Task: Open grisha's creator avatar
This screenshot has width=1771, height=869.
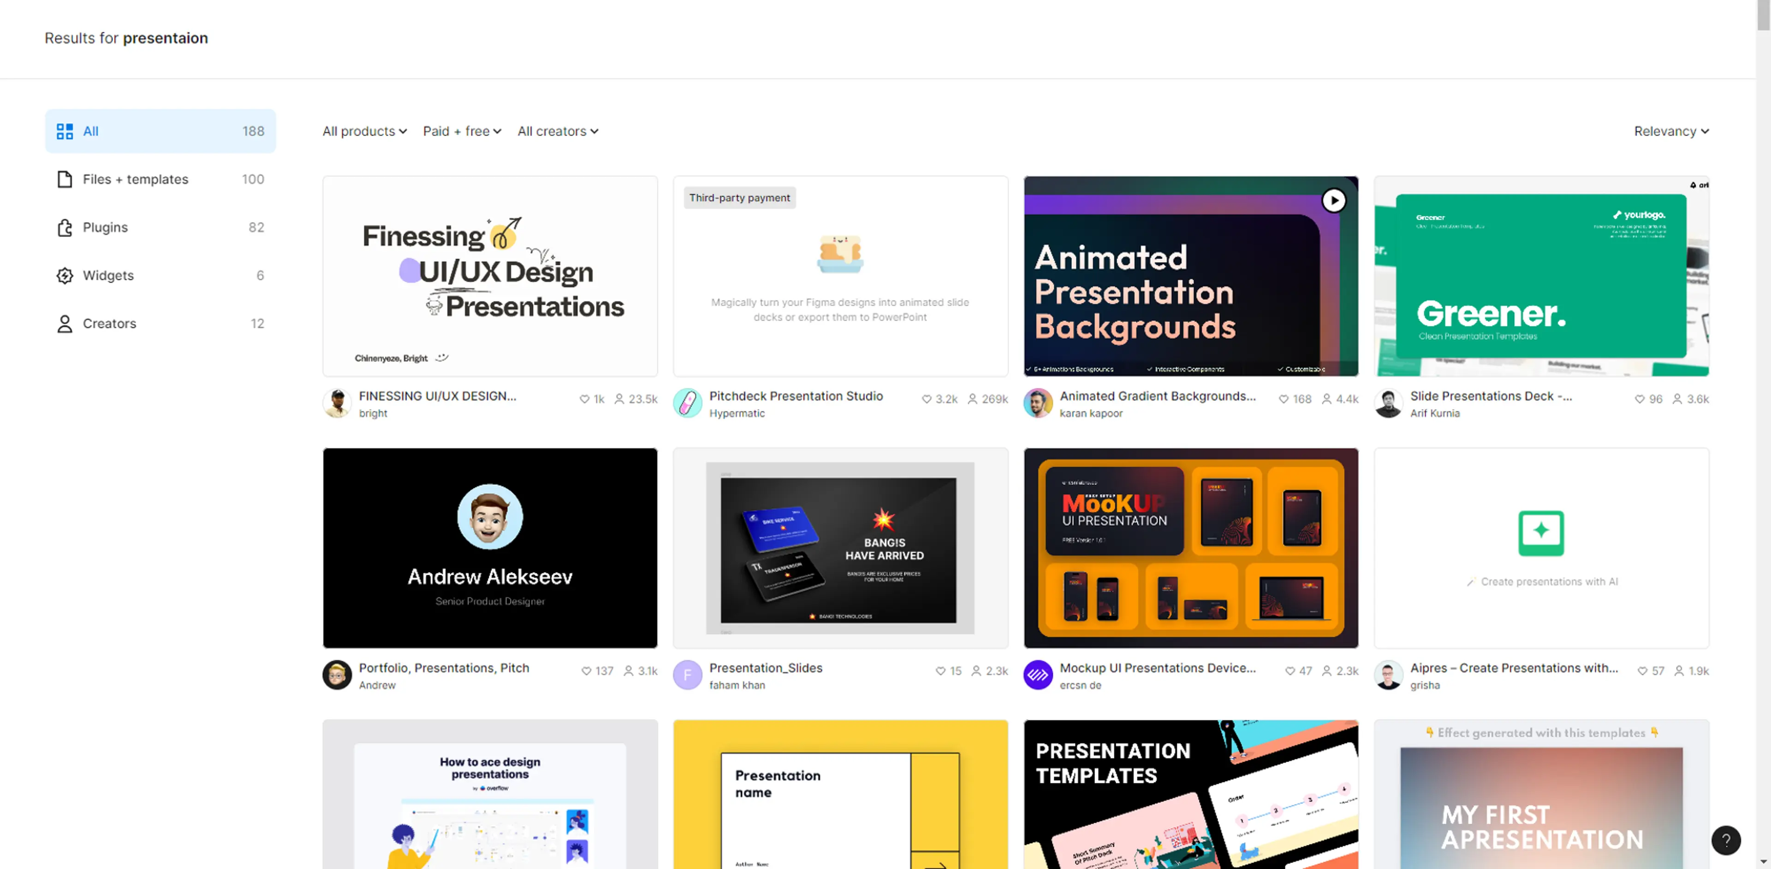Action: pyautogui.click(x=1389, y=675)
